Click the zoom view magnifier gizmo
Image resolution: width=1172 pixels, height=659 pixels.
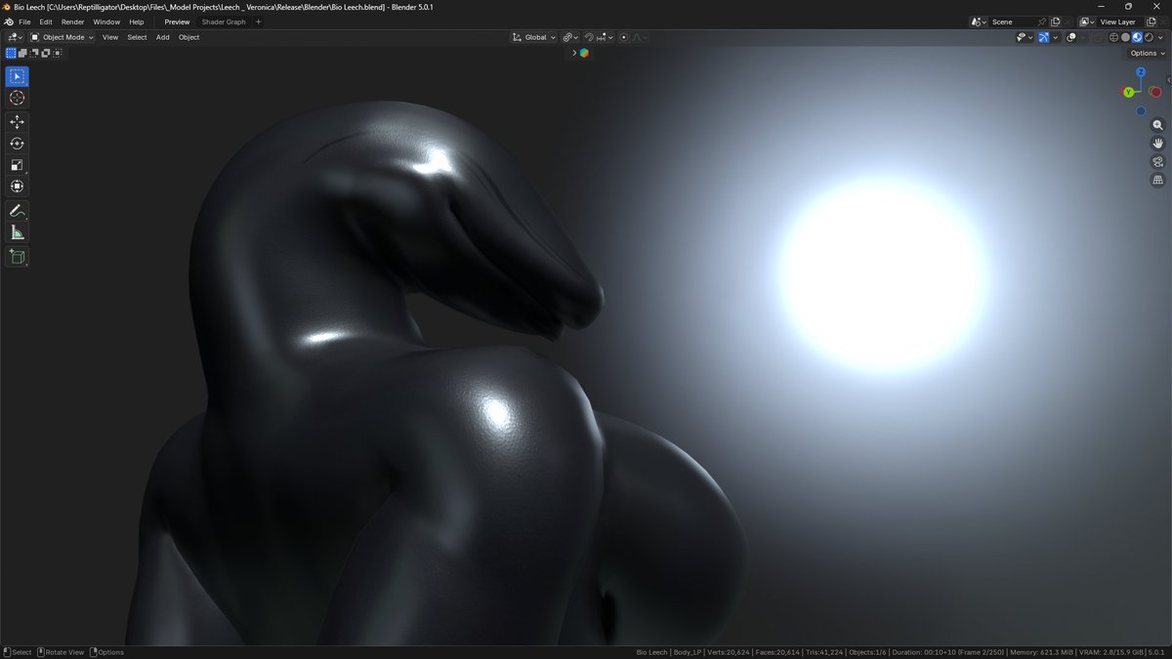point(1158,125)
